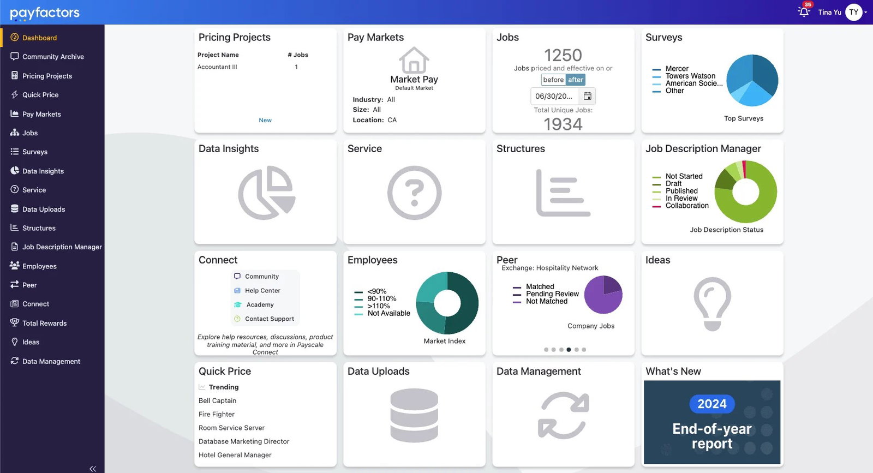Click the Connect sidebar icon
This screenshot has width=873, height=473.
[15, 304]
